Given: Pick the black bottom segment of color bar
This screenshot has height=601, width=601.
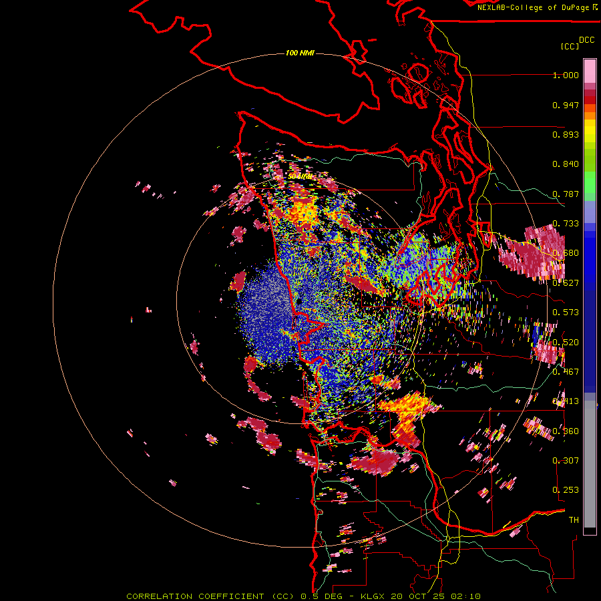Looking at the screenshot, I should 590,531.
